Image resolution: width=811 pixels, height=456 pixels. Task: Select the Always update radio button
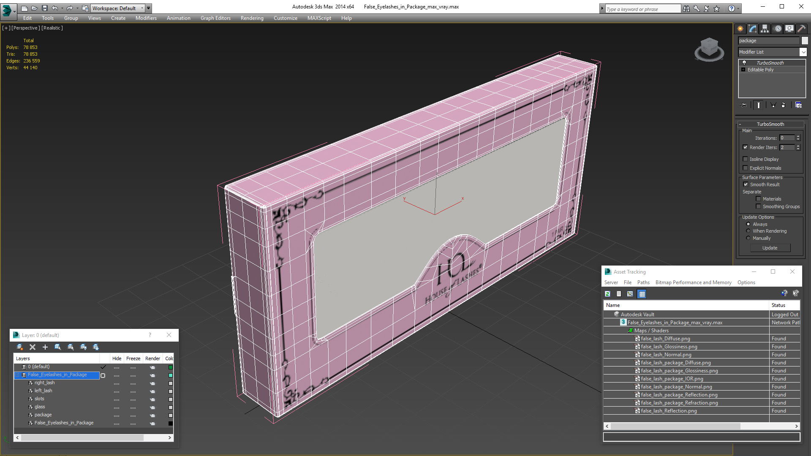pyautogui.click(x=748, y=224)
